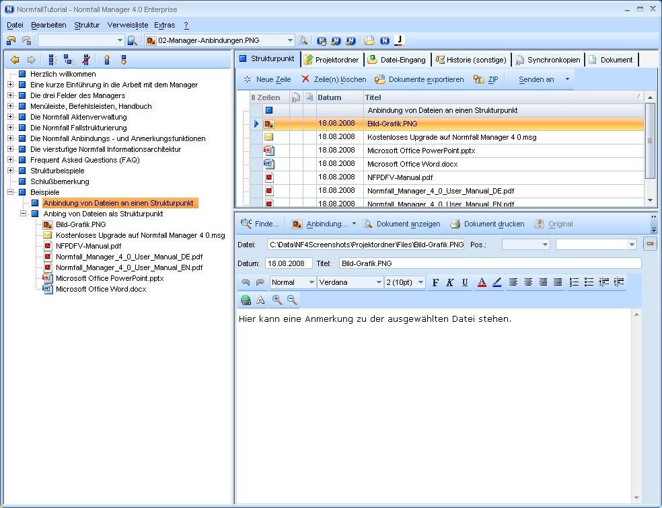Viewport: 662px width, 508px height.
Task: Open the Verdana font dropdown
Action: click(x=381, y=282)
